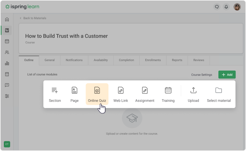Open the Settings sliders sidebar icon
Viewport: 246px width, 151px height.
pyautogui.click(x=7, y=96)
